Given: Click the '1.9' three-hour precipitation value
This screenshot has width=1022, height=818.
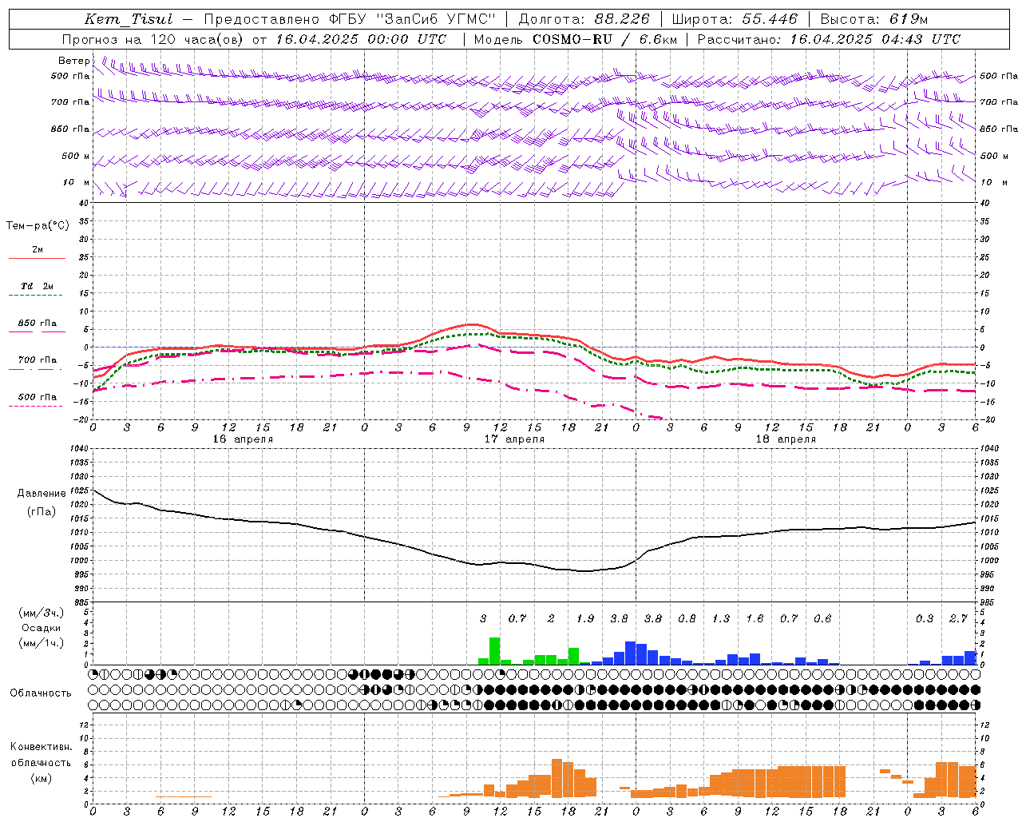Looking at the screenshot, I should tap(585, 618).
